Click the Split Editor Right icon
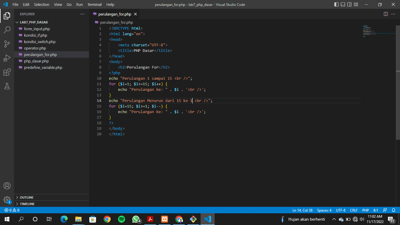 [386, 14]
